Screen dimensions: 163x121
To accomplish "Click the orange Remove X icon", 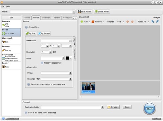I will tap(93, 22).
